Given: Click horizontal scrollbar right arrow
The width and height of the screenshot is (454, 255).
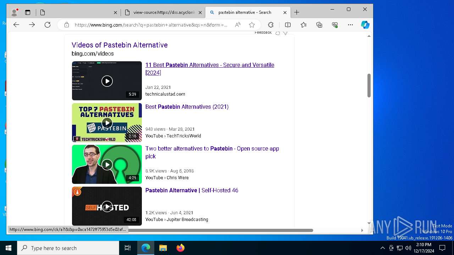Looking at the screenshot, I should coord(362,230).
